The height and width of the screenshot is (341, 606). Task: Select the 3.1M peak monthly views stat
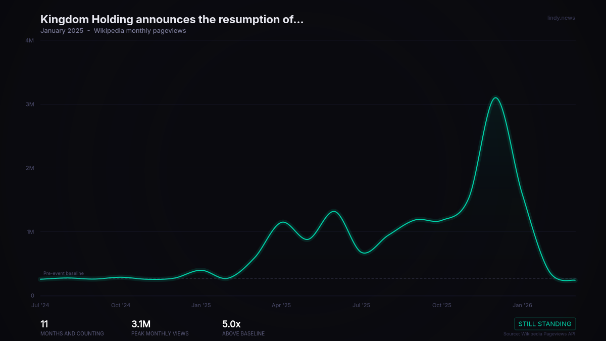[x=160, y=328]
